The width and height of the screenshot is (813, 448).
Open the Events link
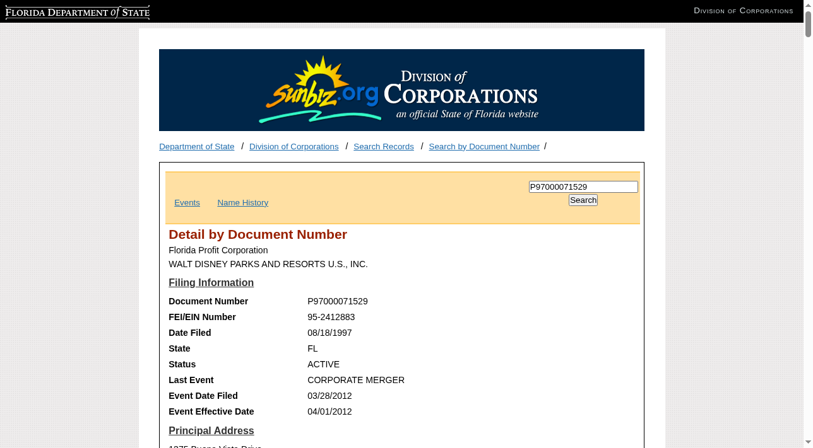pyautogui.click(x=187, y=203)
